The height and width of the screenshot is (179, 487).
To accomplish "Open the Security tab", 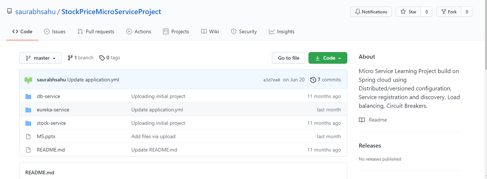I will tap(244, 31).
